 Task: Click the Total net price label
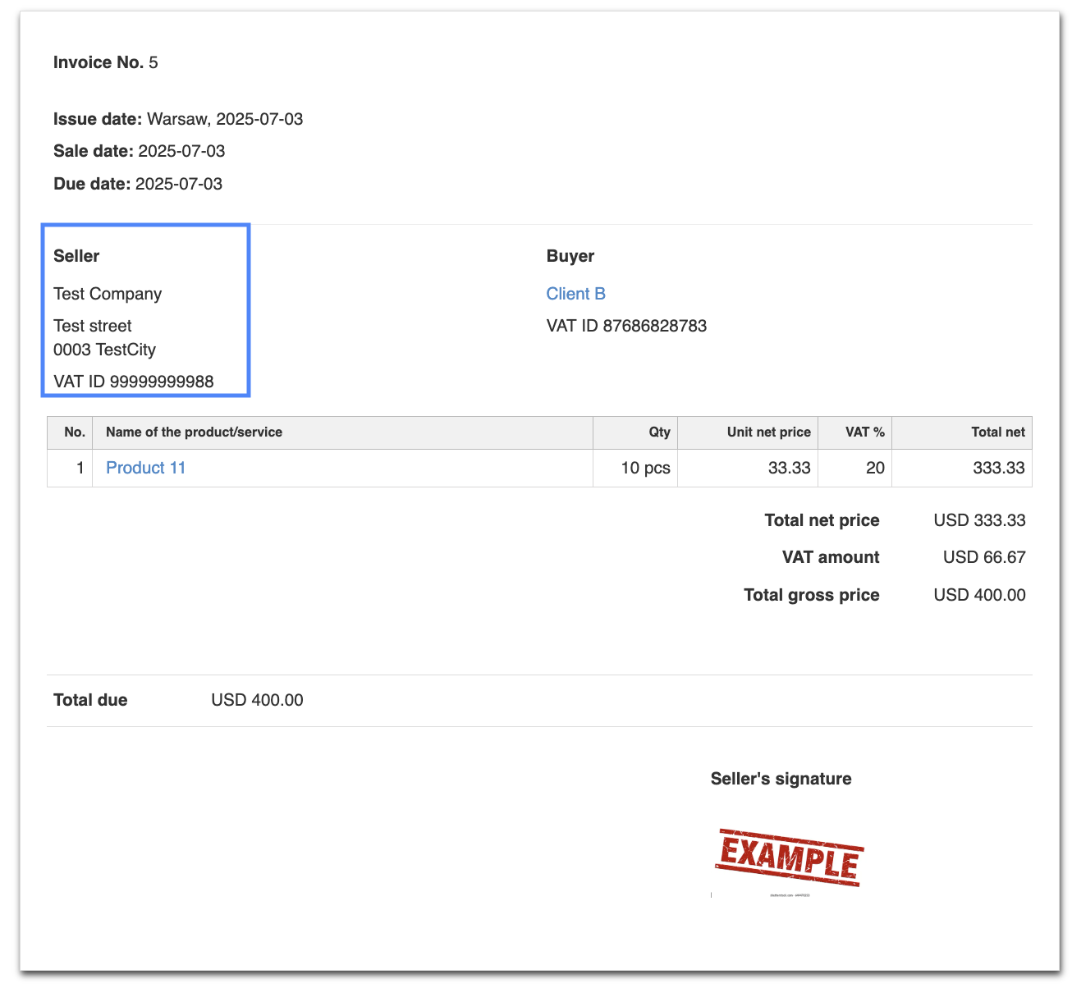(822, 520)
